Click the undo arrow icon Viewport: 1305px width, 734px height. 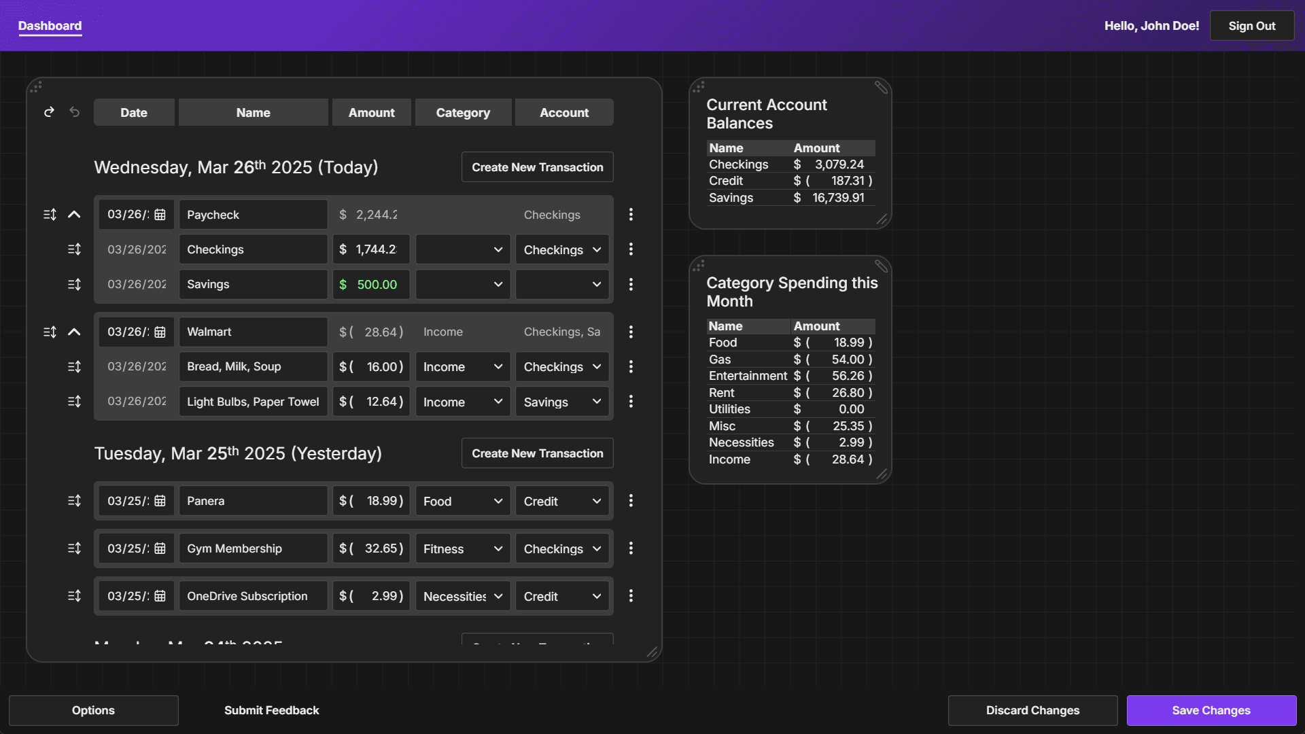coord(75,112)
